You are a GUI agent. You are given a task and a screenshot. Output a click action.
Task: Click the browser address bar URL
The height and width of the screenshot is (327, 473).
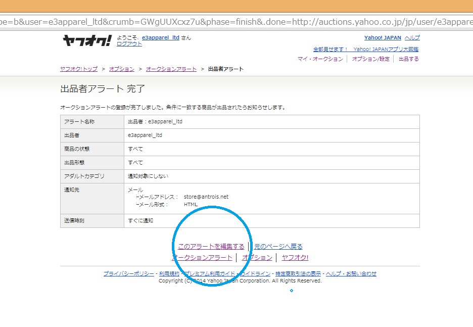point(236,22)
